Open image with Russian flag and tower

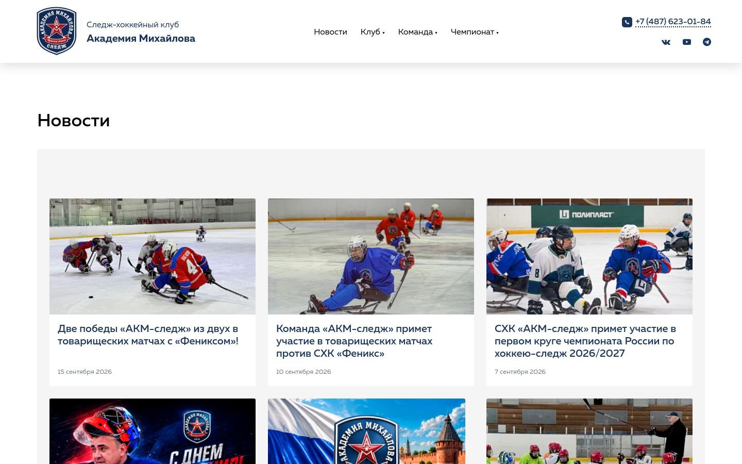pyautogui.click(x=366, y=432)
